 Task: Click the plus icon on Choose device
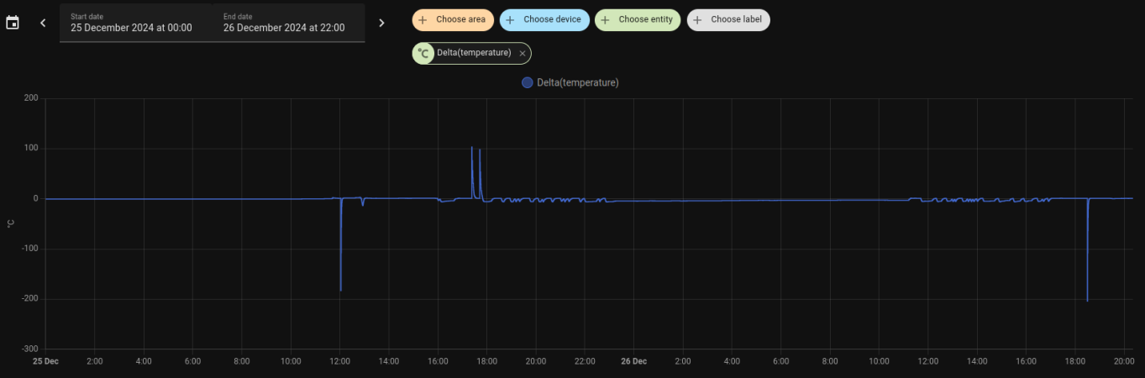point(510,20)
